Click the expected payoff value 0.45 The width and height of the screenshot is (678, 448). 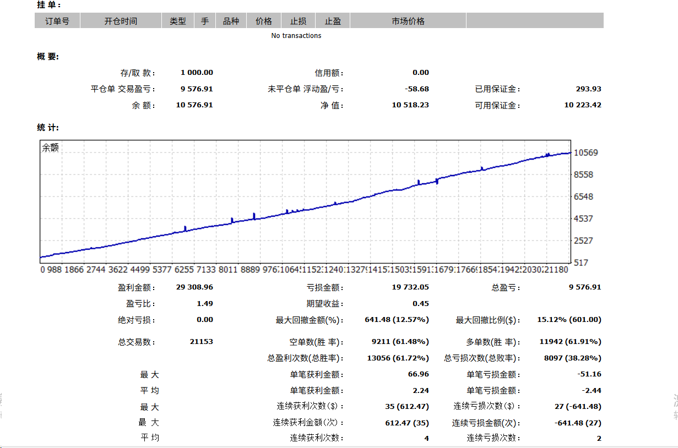[421, 303]
